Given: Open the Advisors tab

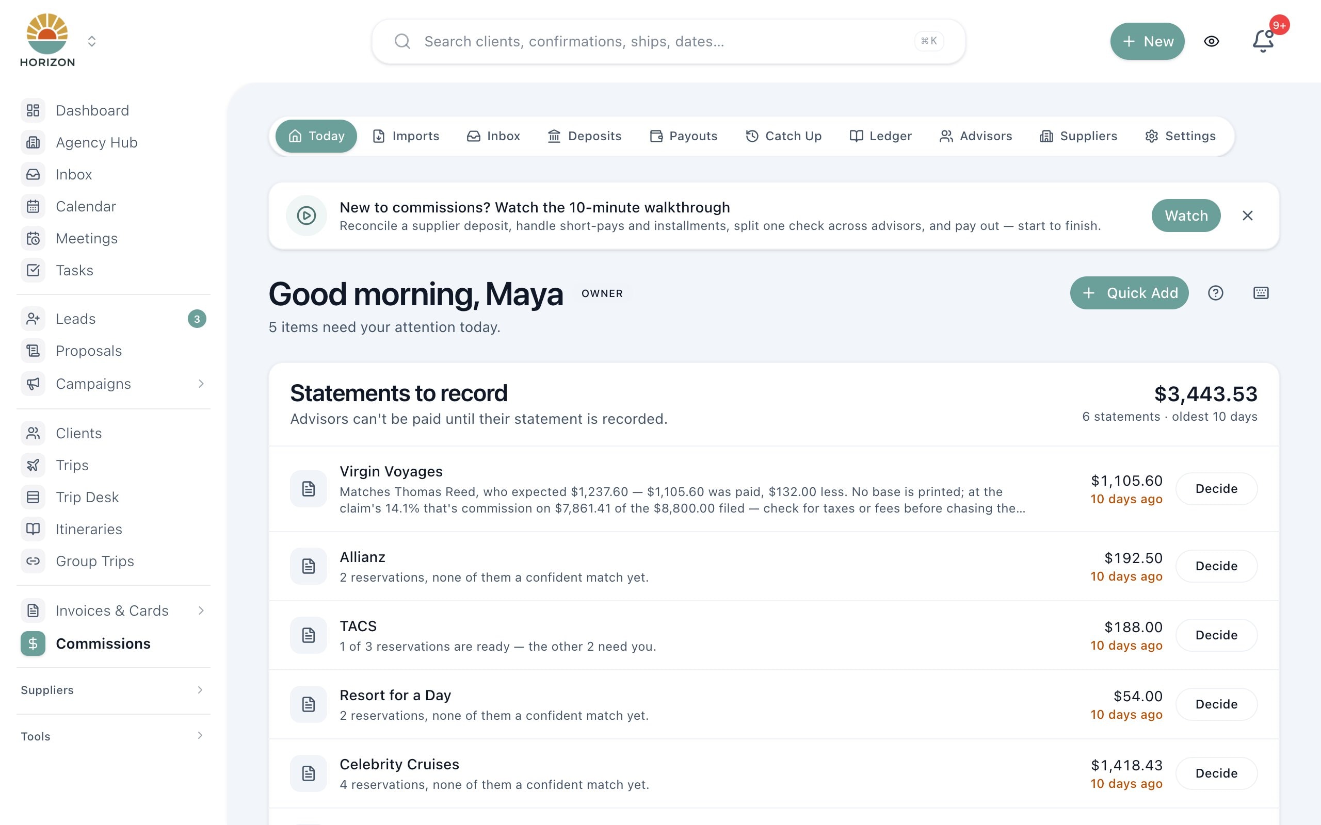Looking at the screenshot, I should tap(975, 136).
